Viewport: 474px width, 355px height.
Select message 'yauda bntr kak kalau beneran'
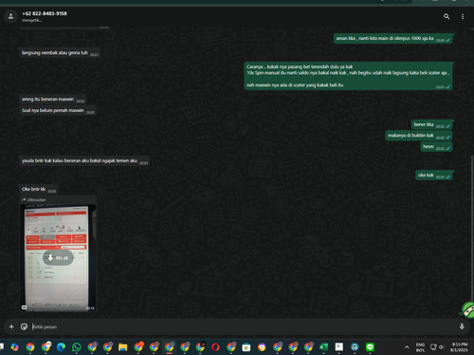[x=84, y=160]
